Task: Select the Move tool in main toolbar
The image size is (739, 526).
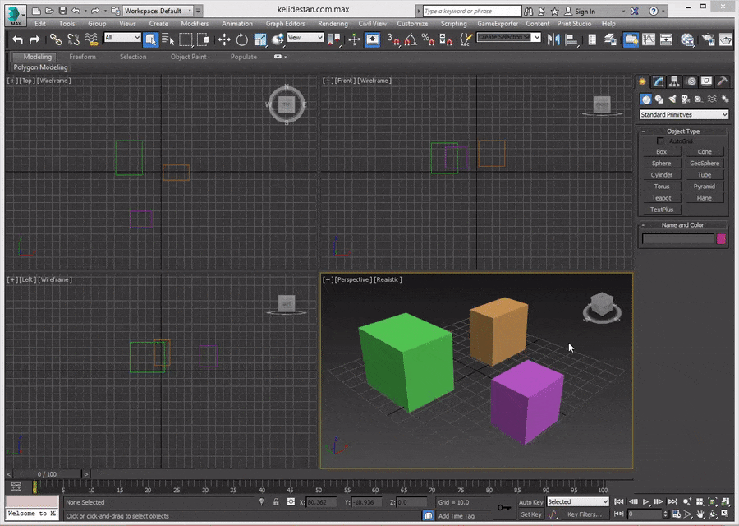Action: (x=224, y=39)
